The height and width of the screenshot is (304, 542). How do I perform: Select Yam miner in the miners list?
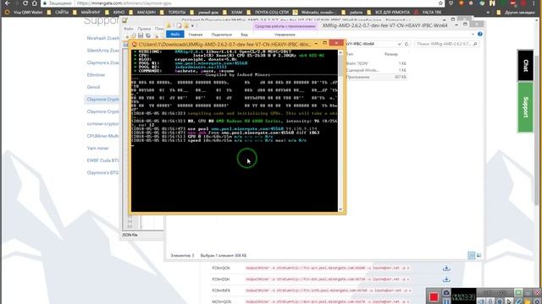click(x=98, y=149)
